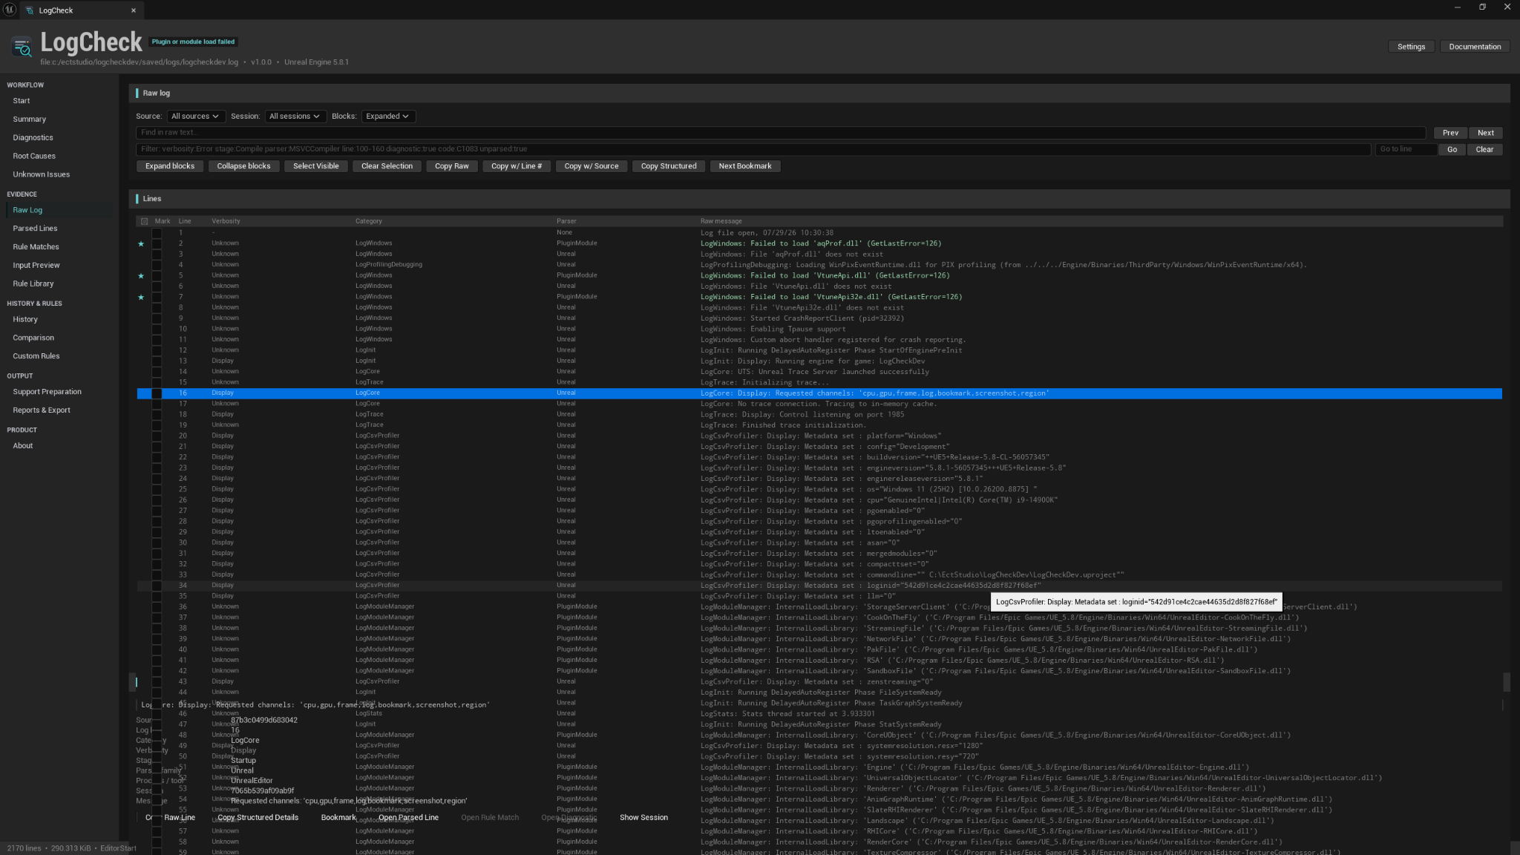The height and width of the screenshot is (855, 1520).
Task: Jump to Next Bookmark
Action: click(x=745, y=166)
